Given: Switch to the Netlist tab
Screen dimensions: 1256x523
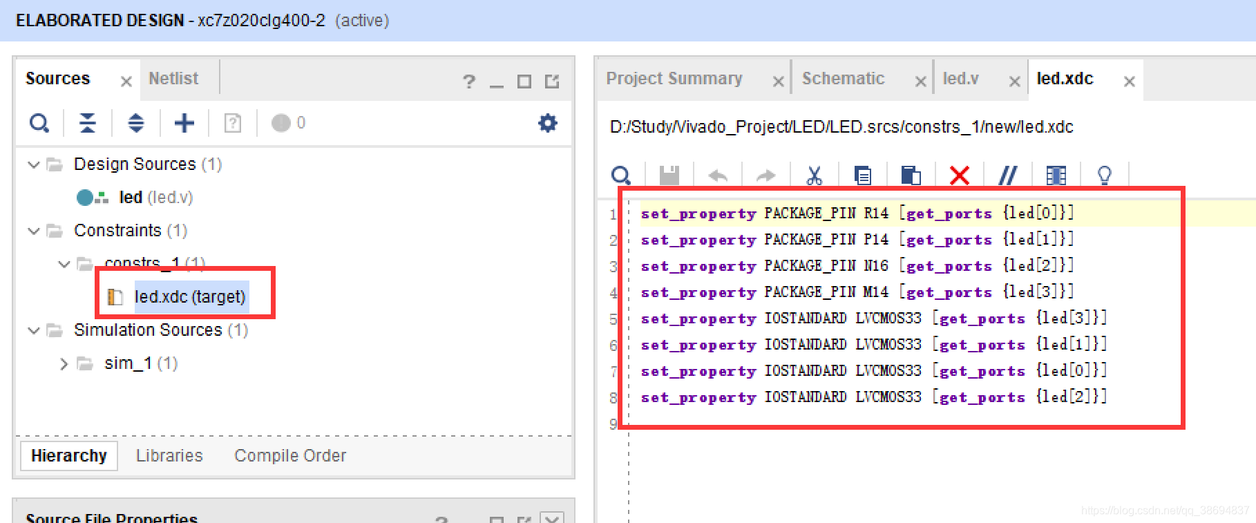Looking at the screenshot, I should coord(173,79).
